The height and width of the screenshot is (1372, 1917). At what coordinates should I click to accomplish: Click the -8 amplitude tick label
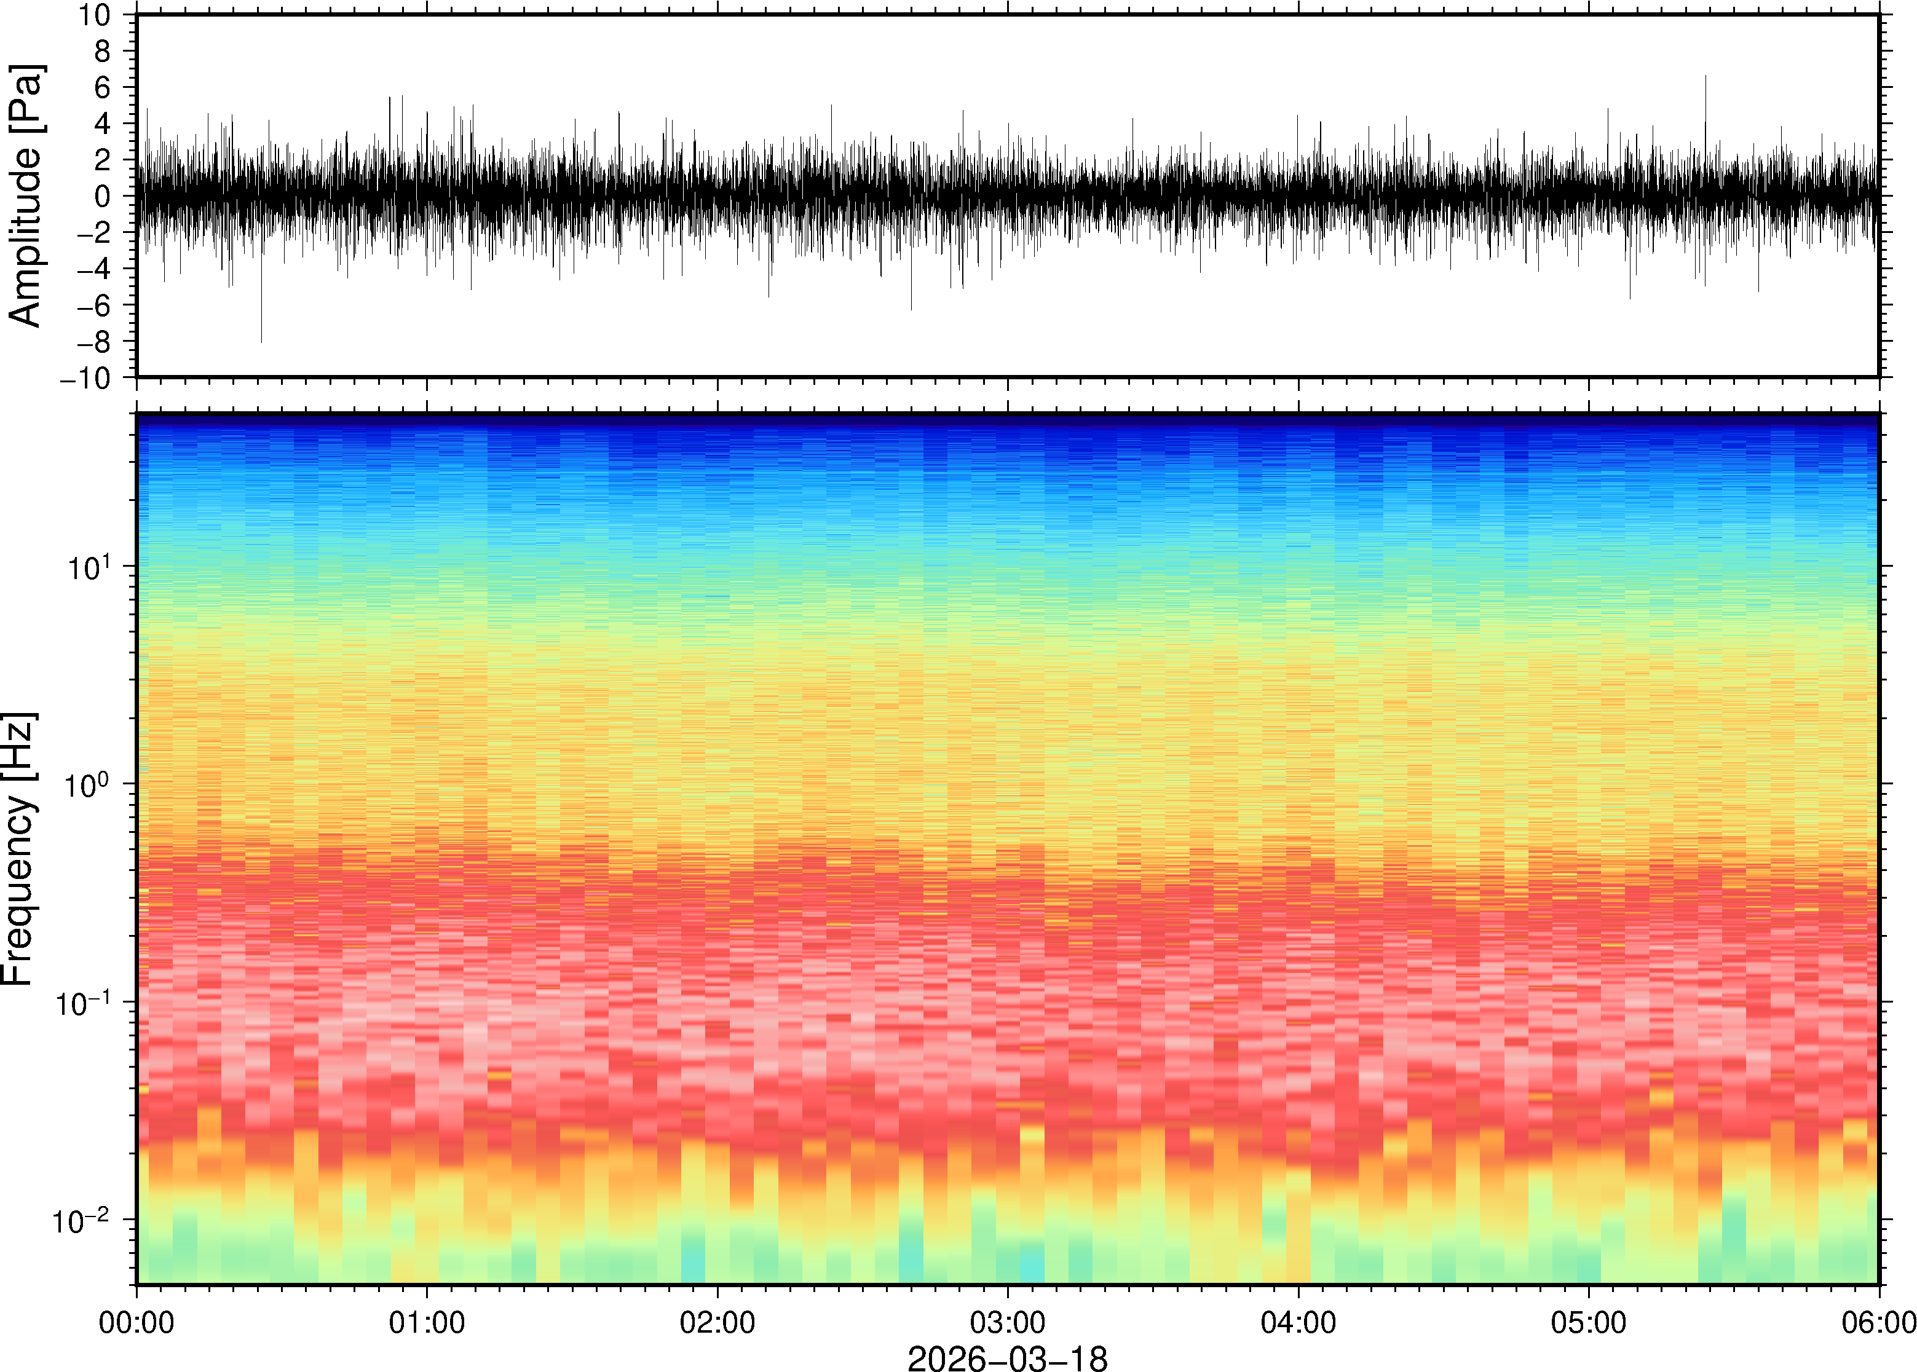click(93, 341)
